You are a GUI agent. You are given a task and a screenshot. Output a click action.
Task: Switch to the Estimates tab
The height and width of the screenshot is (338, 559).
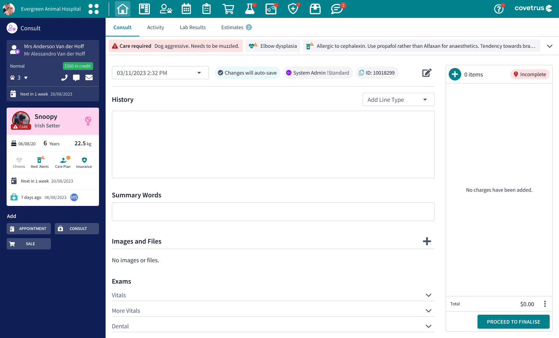236,27
